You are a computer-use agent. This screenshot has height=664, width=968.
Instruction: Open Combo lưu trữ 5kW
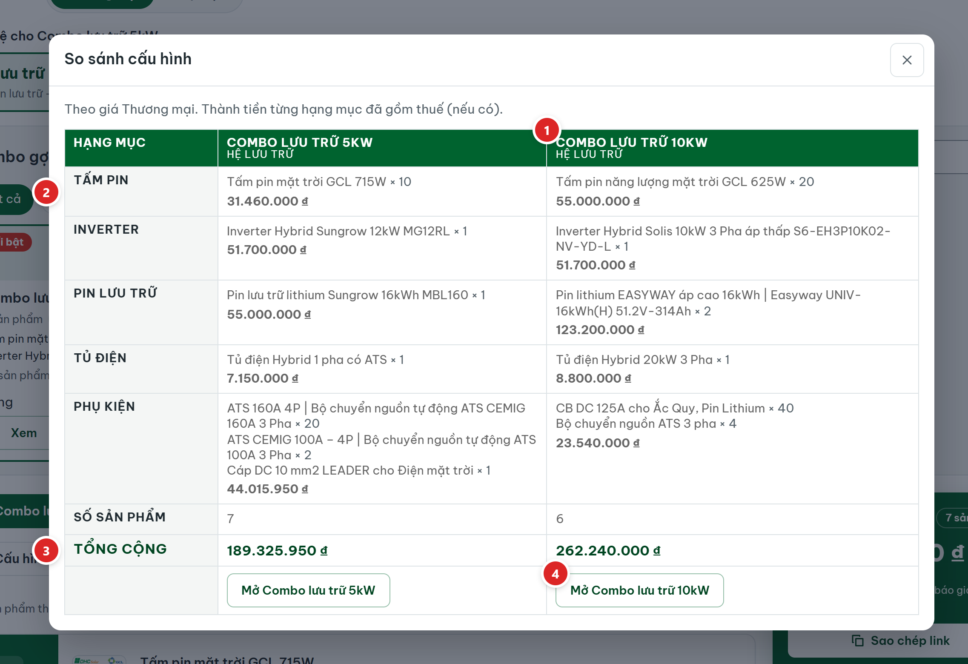[308, 590]
